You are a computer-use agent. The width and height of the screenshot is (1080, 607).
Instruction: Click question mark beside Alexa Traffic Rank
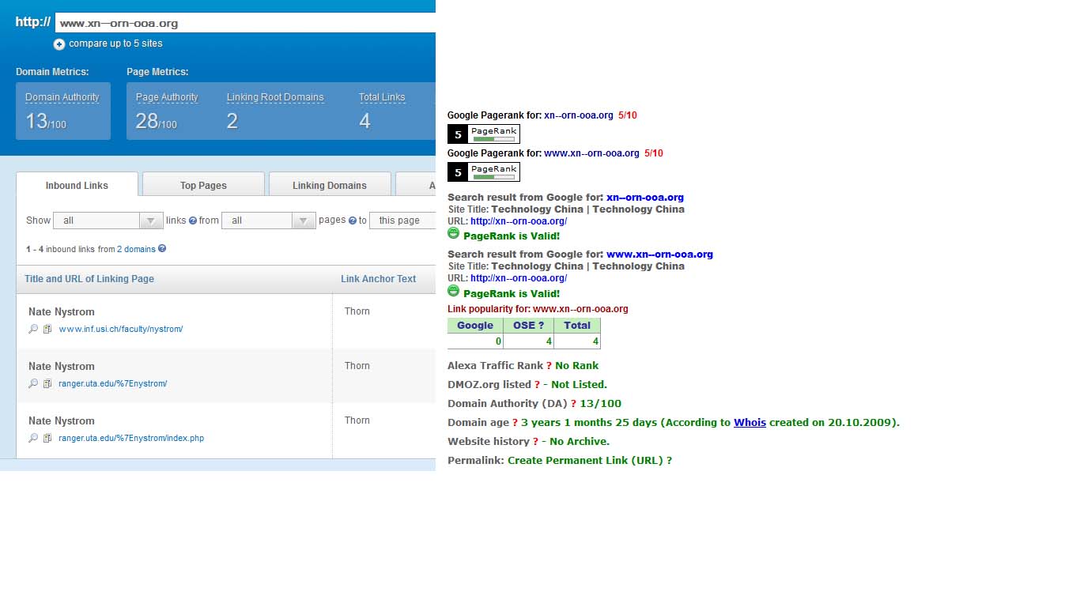click(549, 366)
